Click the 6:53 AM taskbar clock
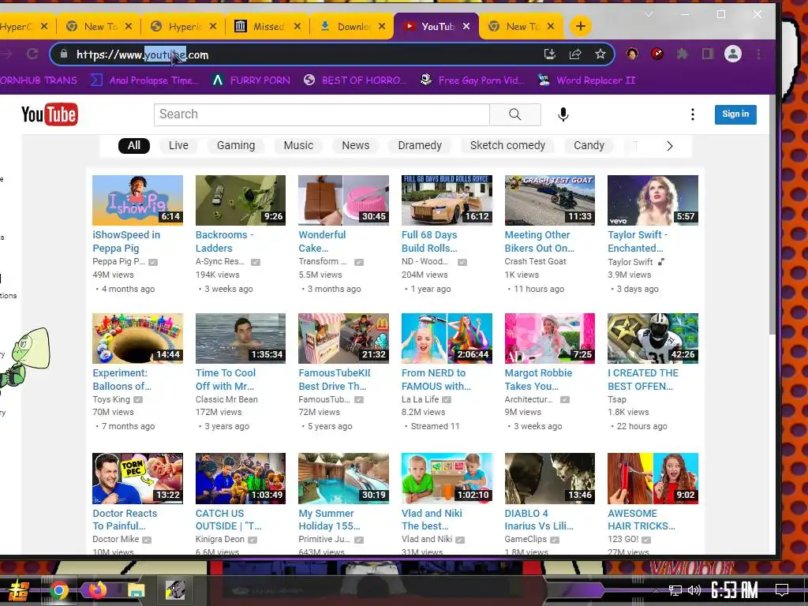808x606 pixels. coord(735,589)
